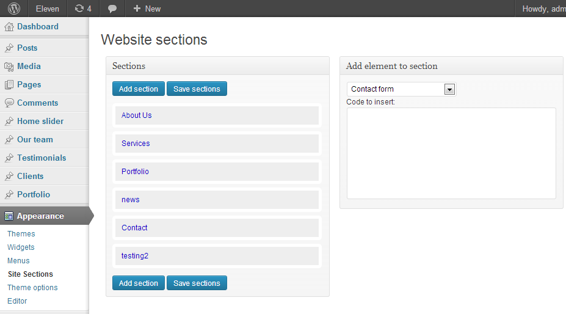Open the Widgets submenu item
This screenshot has width=566, height=314.
pos(21,247)
